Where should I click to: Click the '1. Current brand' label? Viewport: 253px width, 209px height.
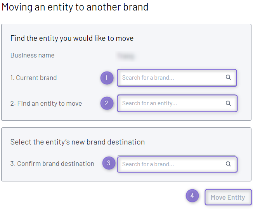click(x=33, y=78)
